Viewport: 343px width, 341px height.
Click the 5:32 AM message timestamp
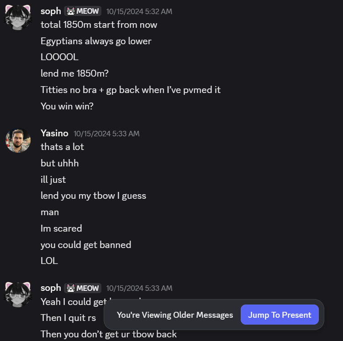coord(139,11)
